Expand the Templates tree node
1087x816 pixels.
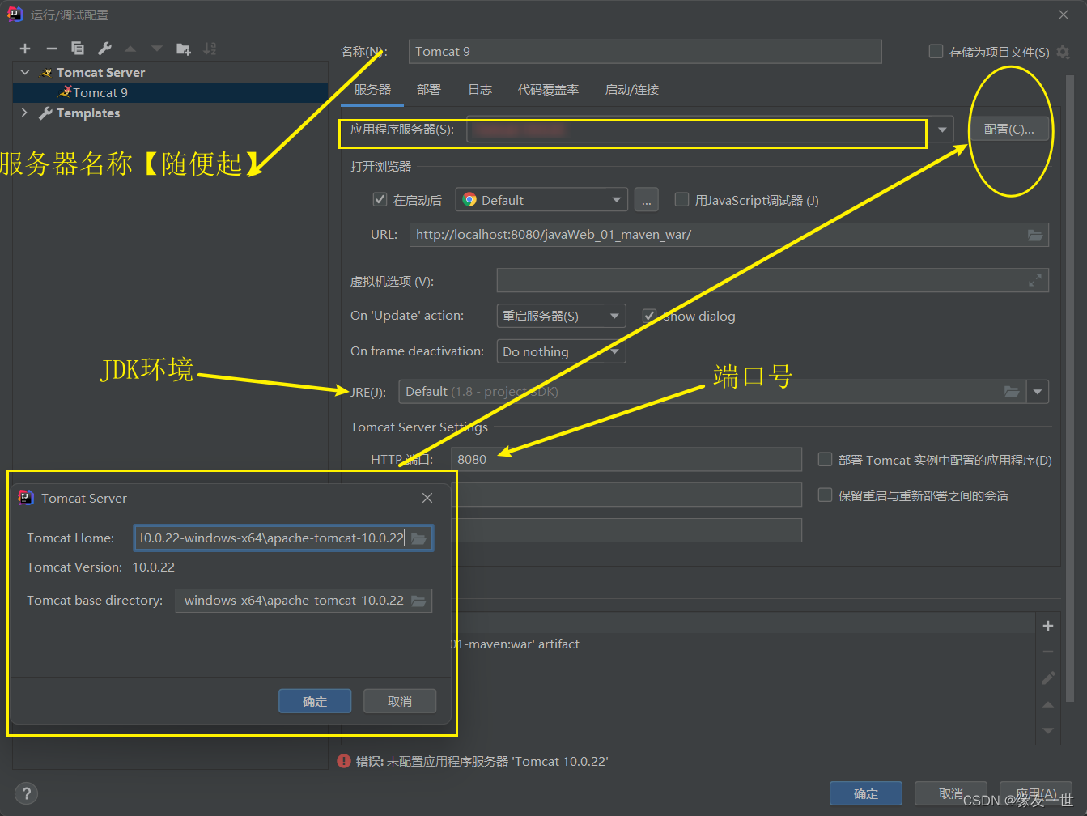point(25,113)
